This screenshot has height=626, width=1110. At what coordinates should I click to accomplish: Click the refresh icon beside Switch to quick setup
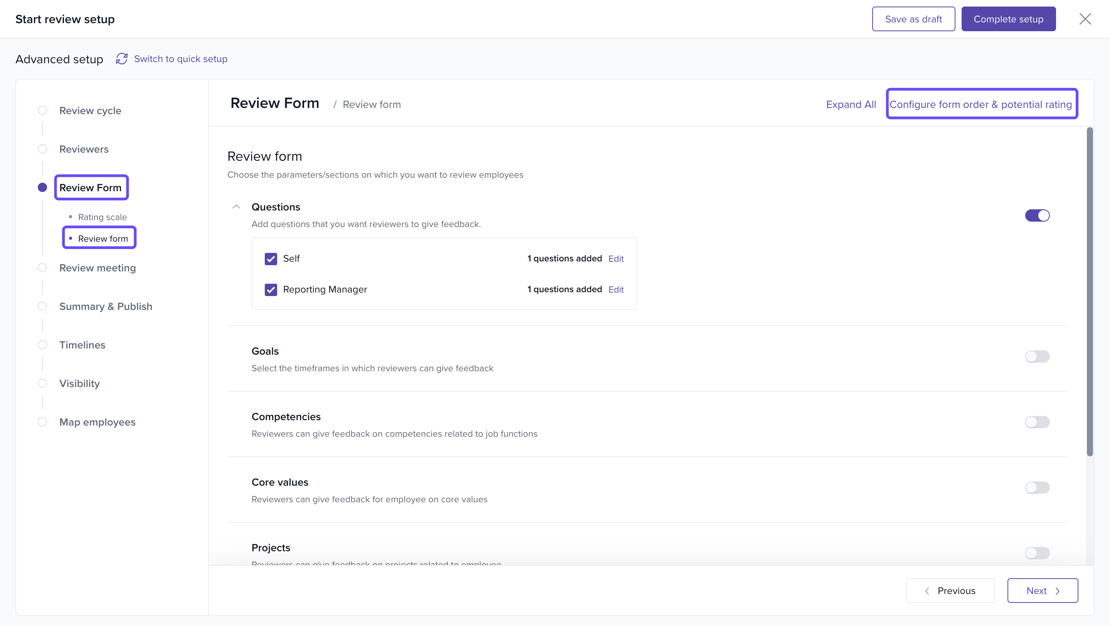click(x=121, y=59)
